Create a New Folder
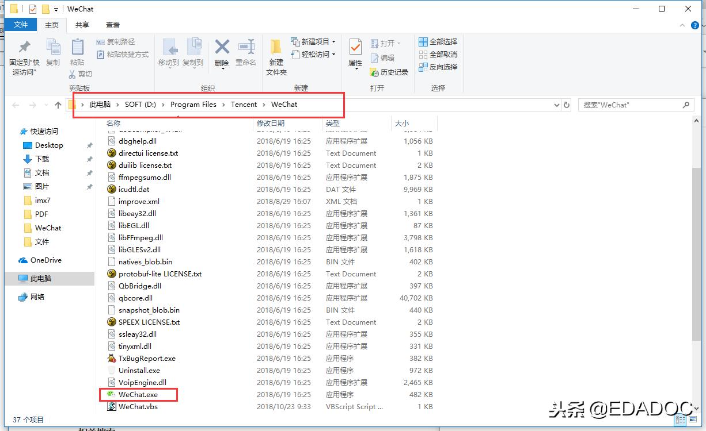This screenshot has height=431, width=706. (x=276, y=57)
